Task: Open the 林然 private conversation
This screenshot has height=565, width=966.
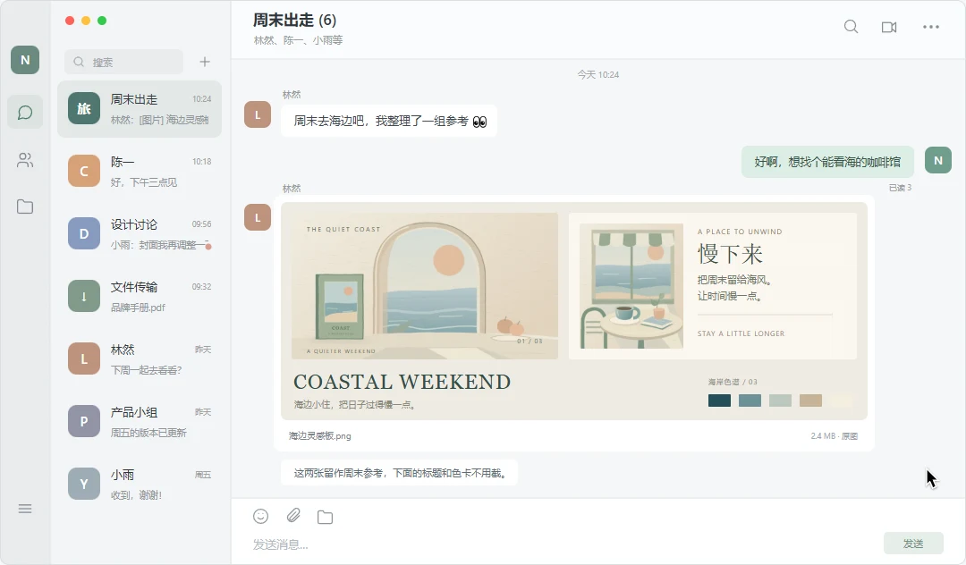Action: point(140,359)
